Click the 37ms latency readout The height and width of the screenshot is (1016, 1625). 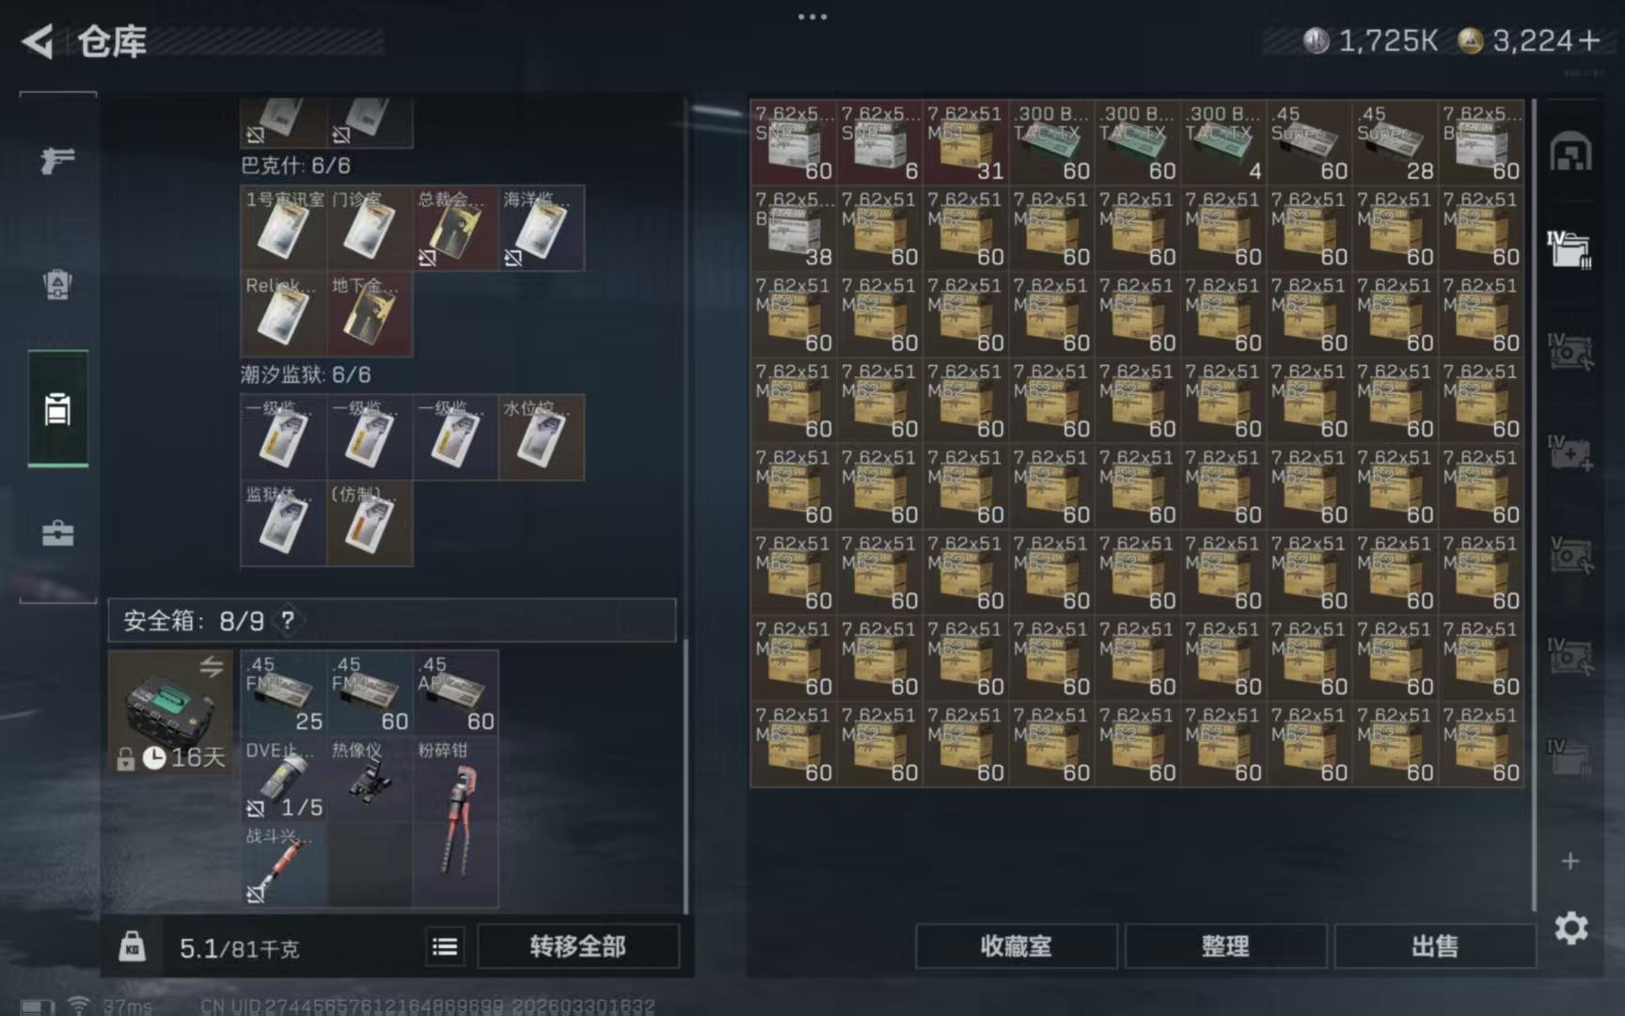(128, 1007)
